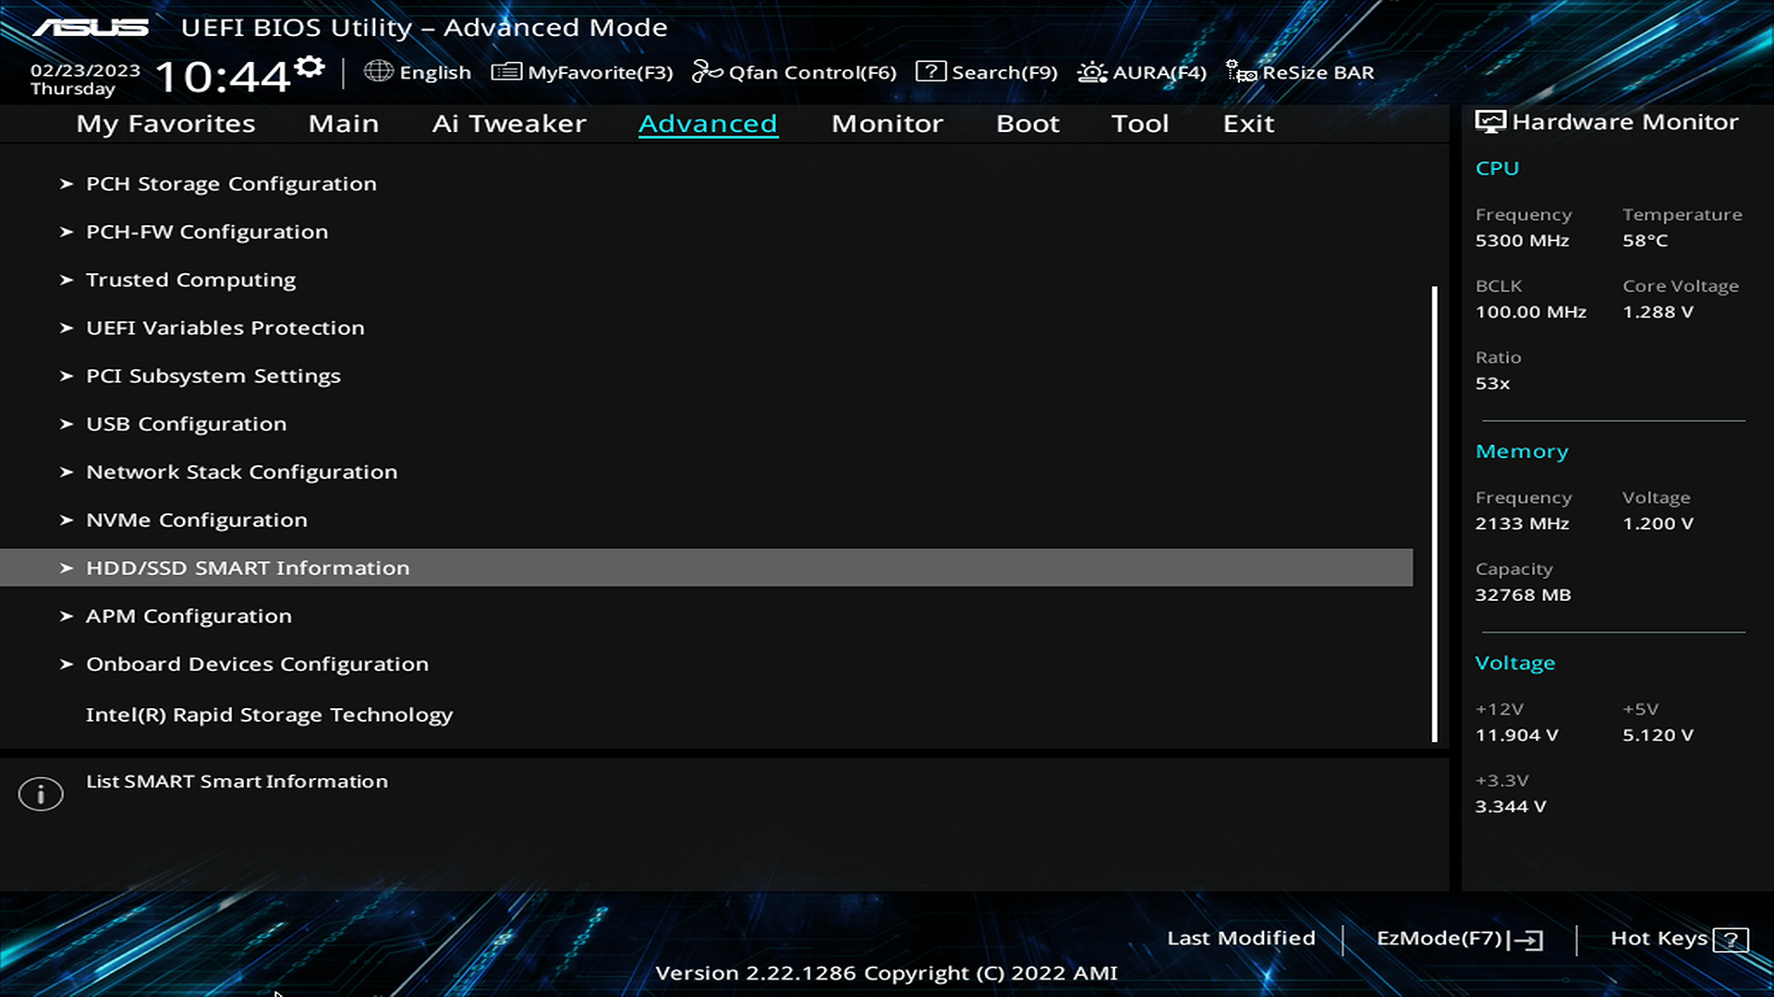Expand the Trusted Computing arrow

(x=66, y=280)
